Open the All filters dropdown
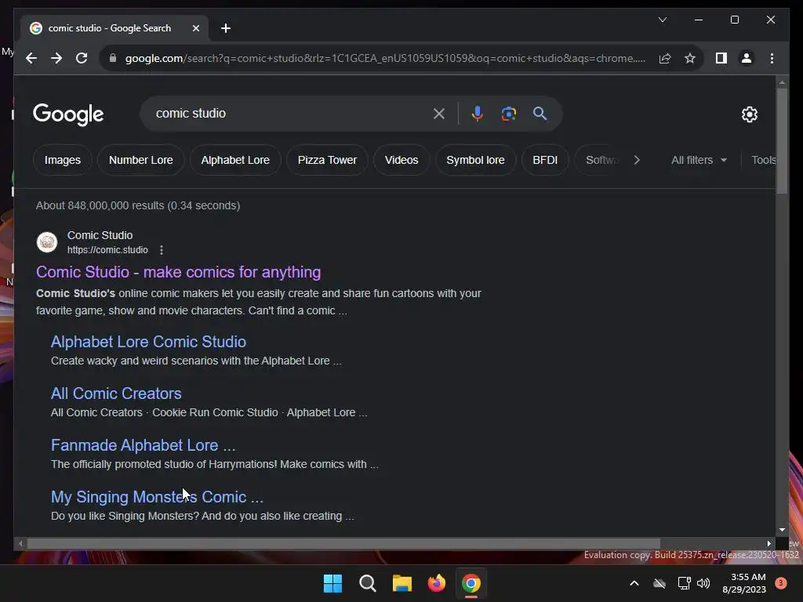The width and height of the screenshot is (803, 602). click(699, 160)
